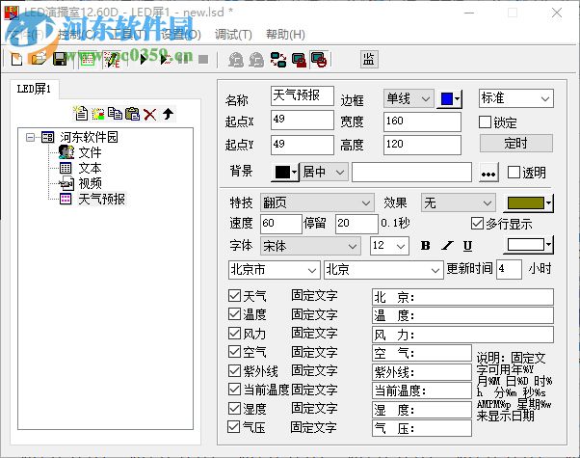
Task: Uncheck the 多行显示 checkbox
Action: 478,224
